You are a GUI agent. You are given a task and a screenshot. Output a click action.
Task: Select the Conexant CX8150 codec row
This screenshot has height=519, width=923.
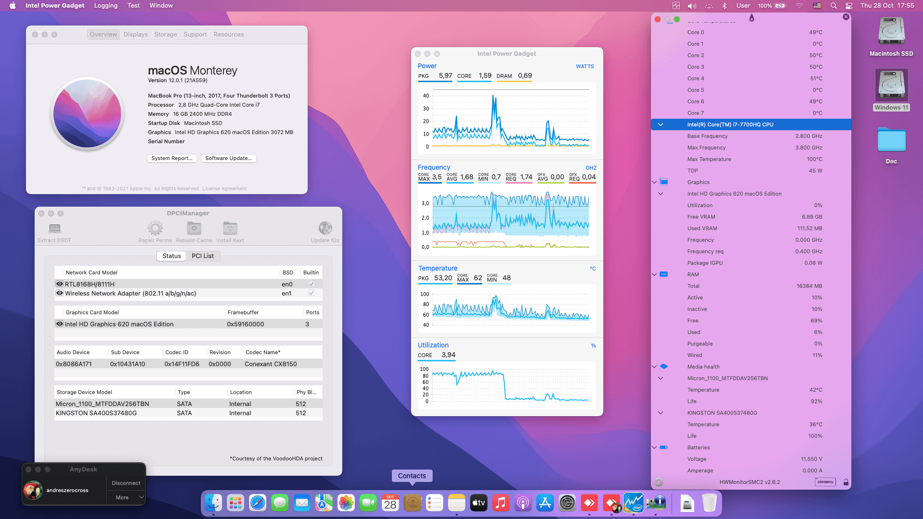click(x=188, y=364)
